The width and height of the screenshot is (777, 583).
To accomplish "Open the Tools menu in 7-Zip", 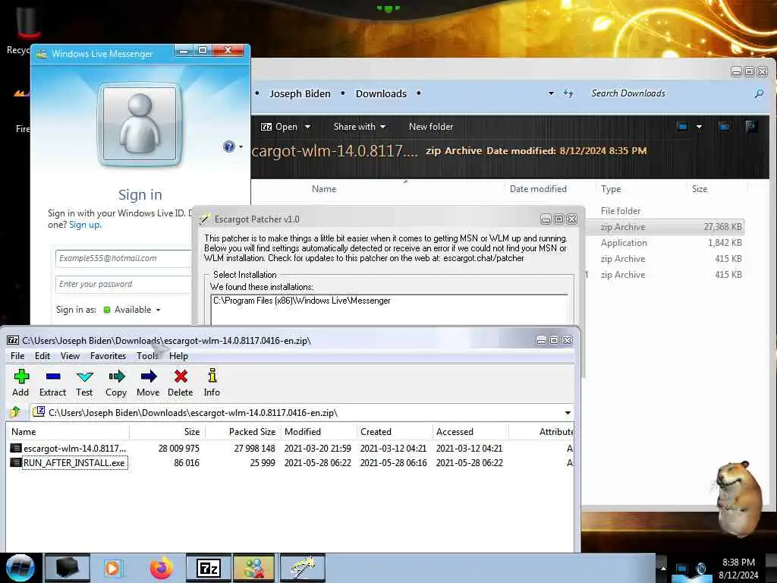I will [147, 356].
